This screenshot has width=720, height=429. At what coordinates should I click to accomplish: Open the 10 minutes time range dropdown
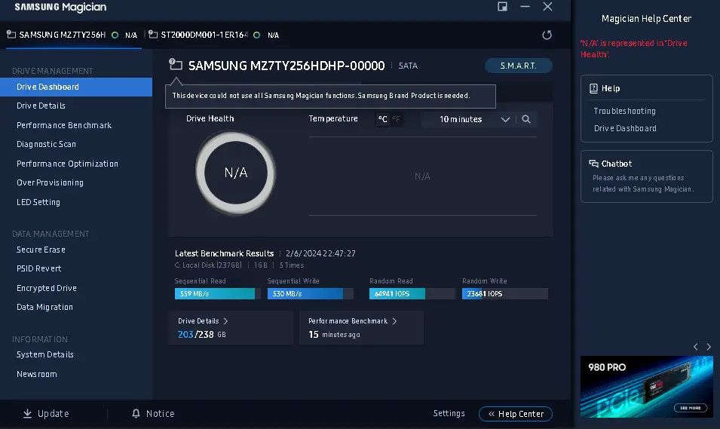pos(467,119)
